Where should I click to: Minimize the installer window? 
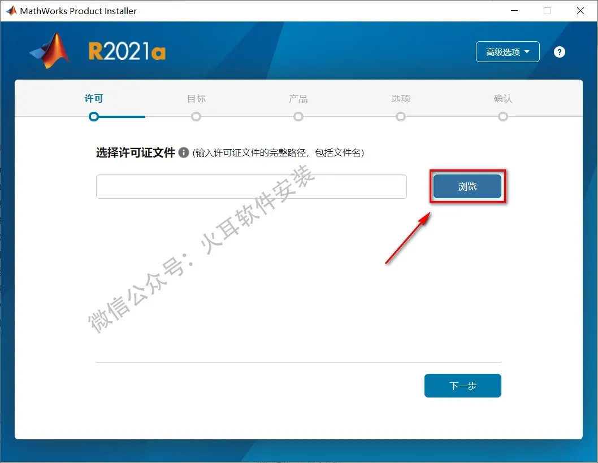click(514, 11)
